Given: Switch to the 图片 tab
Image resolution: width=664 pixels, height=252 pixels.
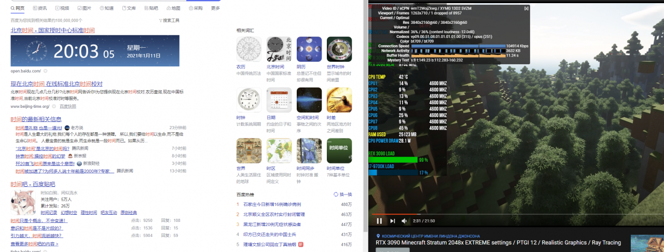Looking at the screenshot, I should (84, 8).
